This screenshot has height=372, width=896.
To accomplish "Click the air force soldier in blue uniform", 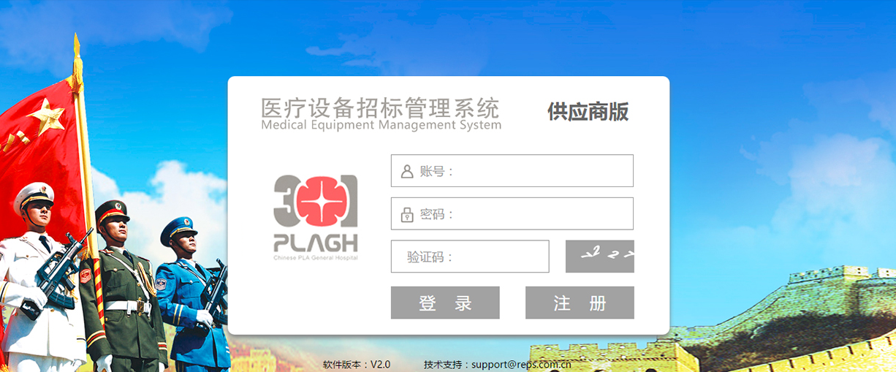I will click(x=191, y=292).
